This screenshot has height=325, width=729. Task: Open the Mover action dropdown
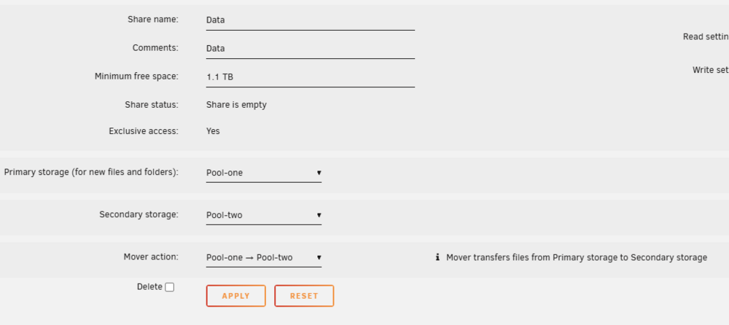pyautogui.click(x=264, y=257)
